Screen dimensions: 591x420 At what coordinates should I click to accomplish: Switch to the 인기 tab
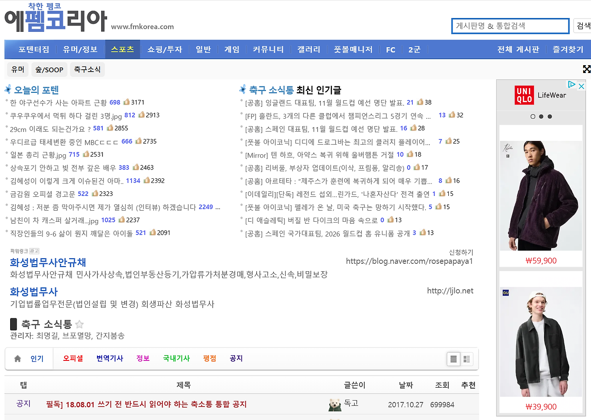37,359
